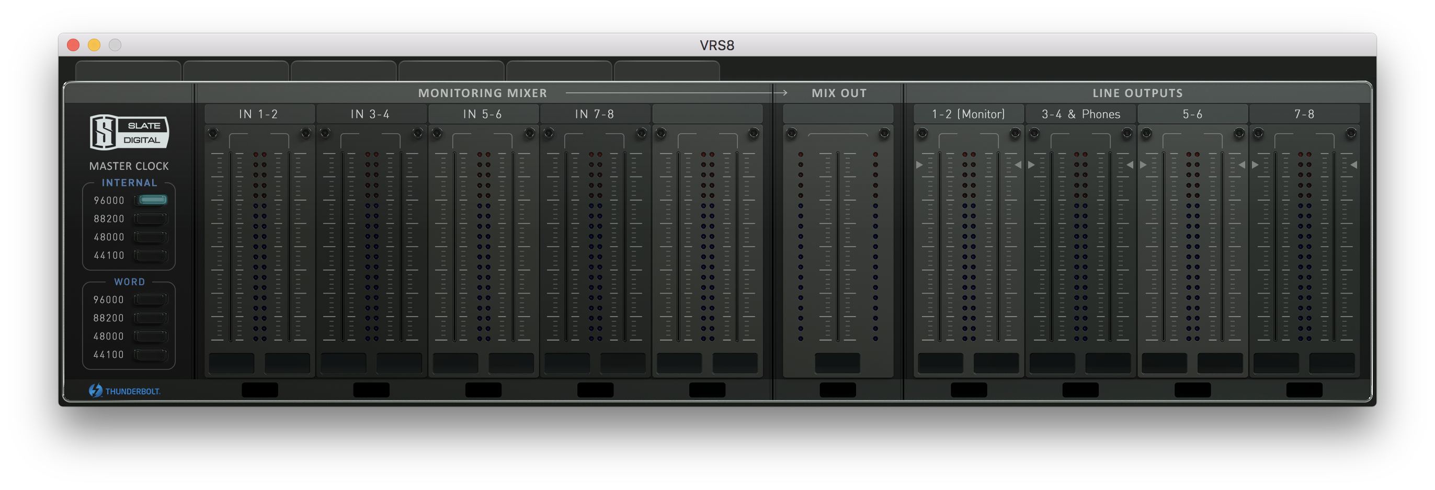Select the Word 88200 clock rate button
Viewport: 1435px width, 490px height.
click(152, 318)
